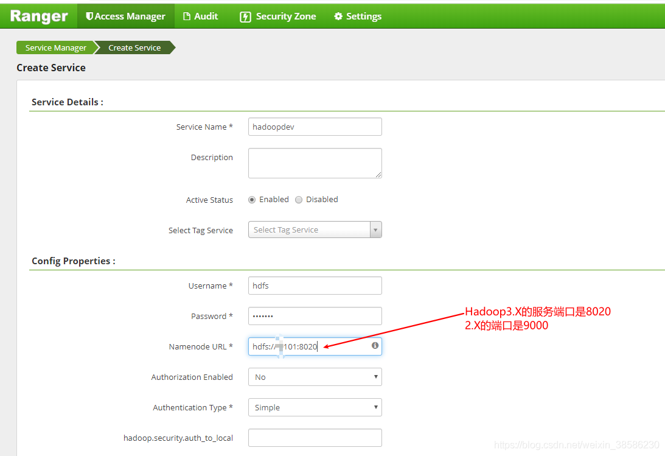Click the Create Service breadcrumb
Viewport: 665px width, 456px height.
134,47
